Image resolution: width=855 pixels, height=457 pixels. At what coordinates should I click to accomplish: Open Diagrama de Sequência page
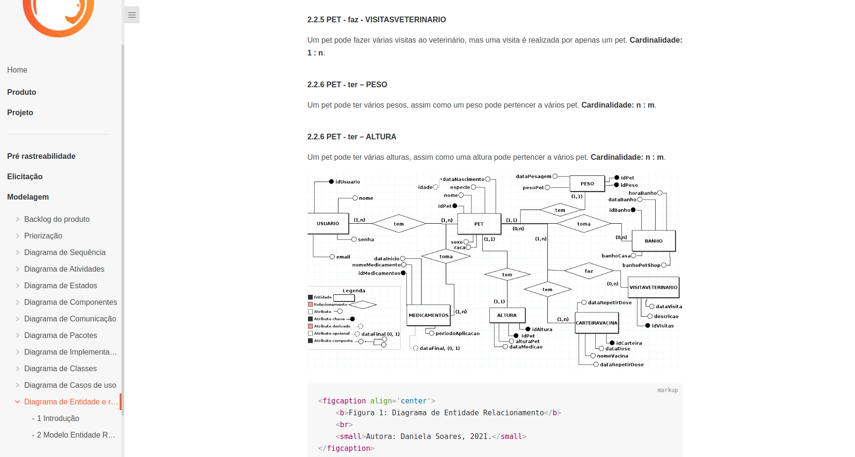65,252
